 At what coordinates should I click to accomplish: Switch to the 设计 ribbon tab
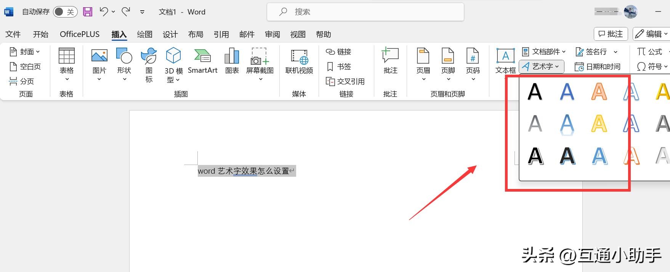[x=170, y=34]
